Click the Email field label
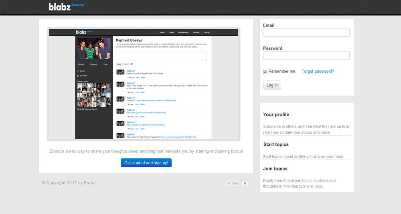Viewport: 401px width, 214px height. click(x=269, y=25)
